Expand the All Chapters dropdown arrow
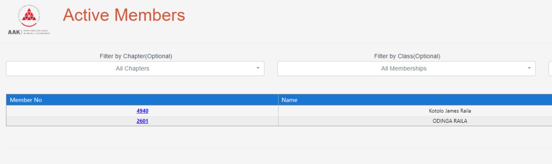The height and width of the screenshot is (164, 552). (x=258, y=68)
